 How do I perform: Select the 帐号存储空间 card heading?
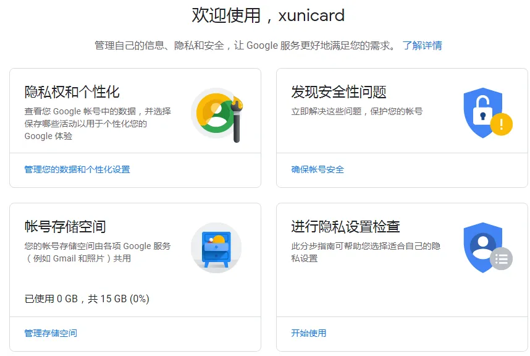(65, 226)
